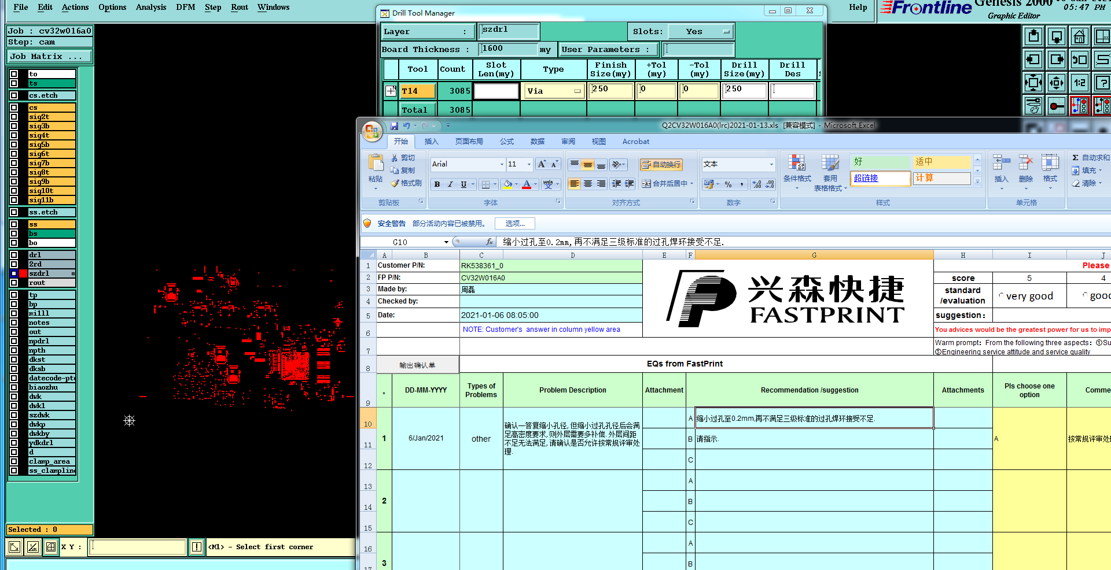Click the pan left icon
Image resolution: width=1111 pixels, height=570 pixels.
pos(1033,60)
